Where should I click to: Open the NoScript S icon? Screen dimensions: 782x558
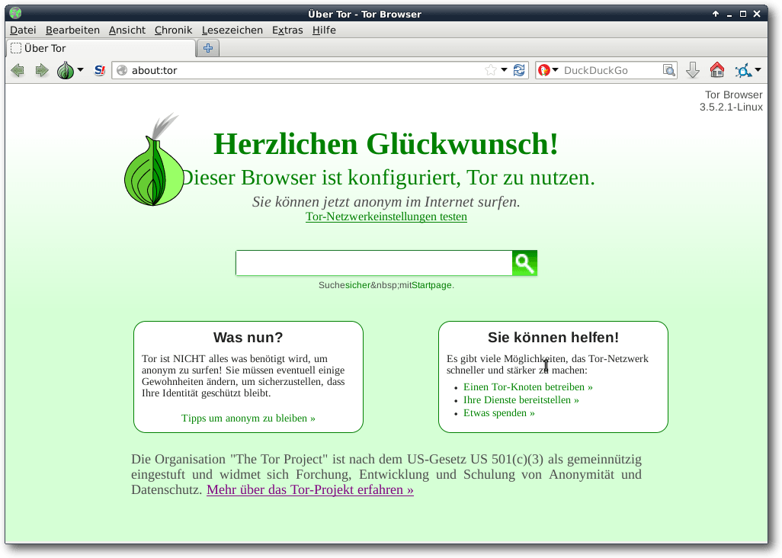100,70
